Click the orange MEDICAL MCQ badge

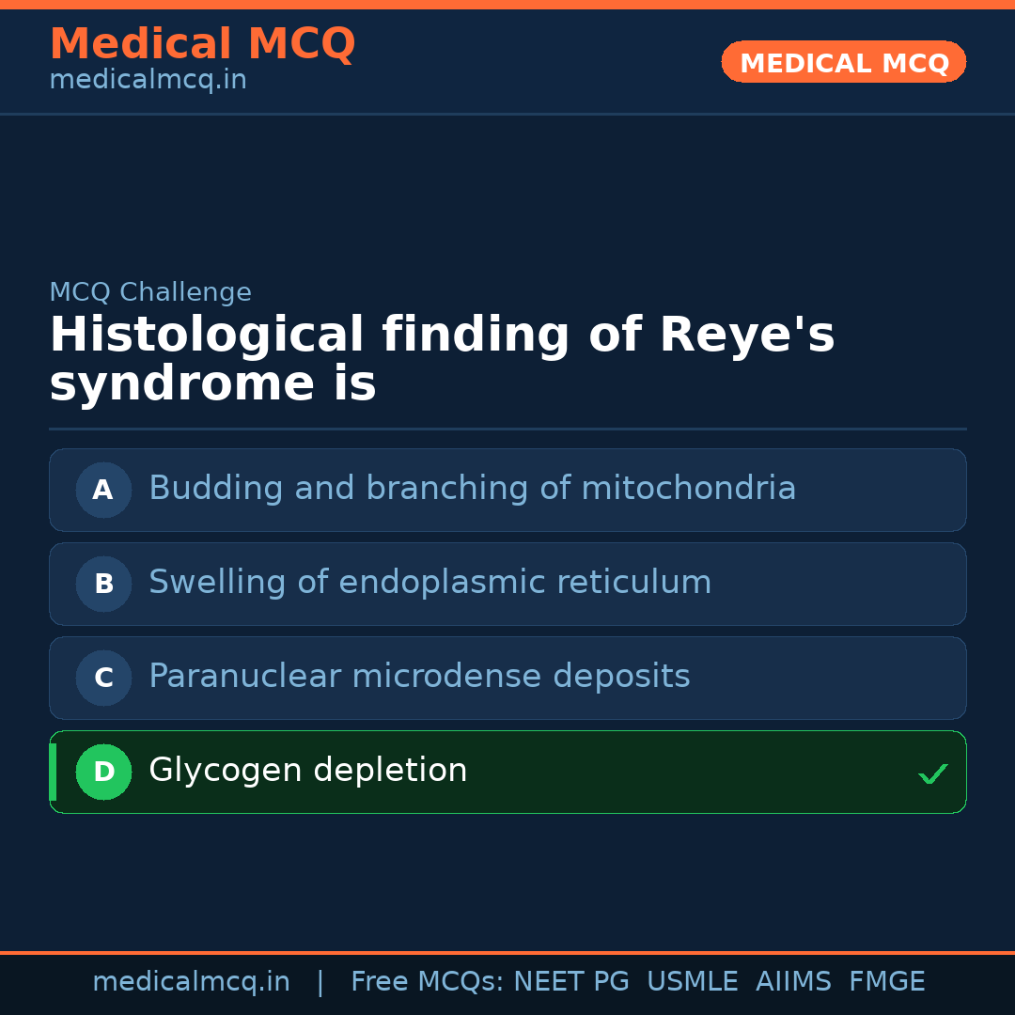pyautogui.click(x=843, y=63)
